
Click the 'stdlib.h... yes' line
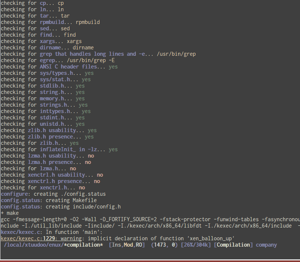point(43,86)
